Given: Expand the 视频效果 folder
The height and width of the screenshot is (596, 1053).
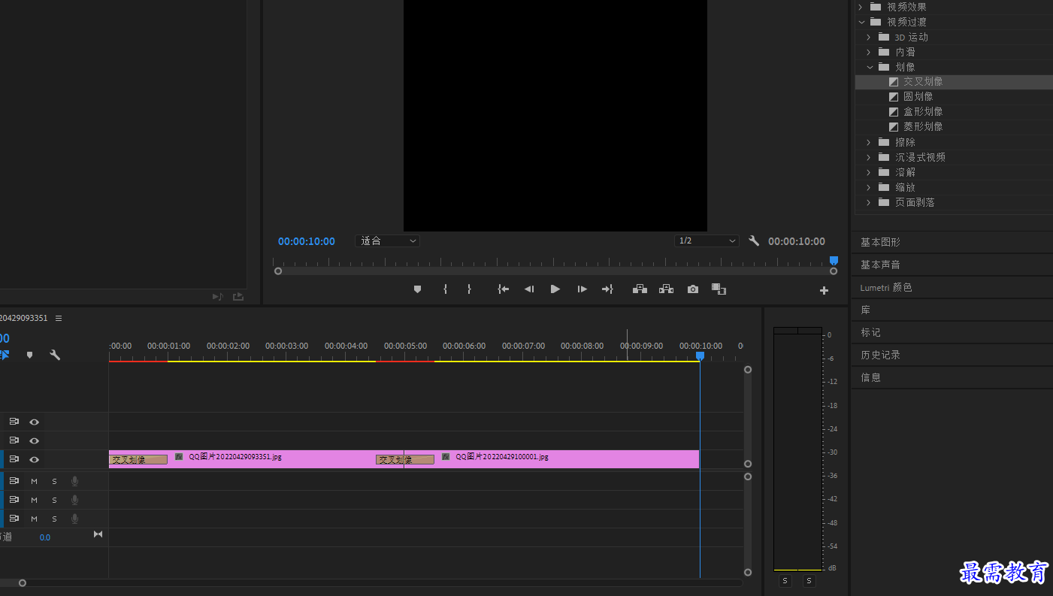Looking at the screenshot, I should [x=861, y=7].
